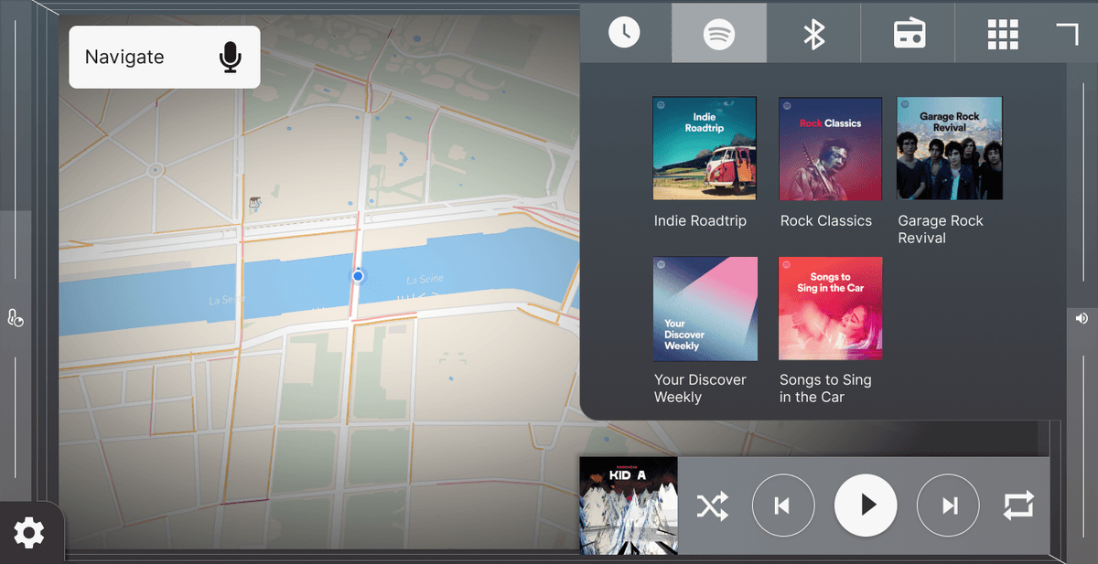The image size is (1098, 564).
Task: View recents via the clock icon
Action: pos(625,33)
